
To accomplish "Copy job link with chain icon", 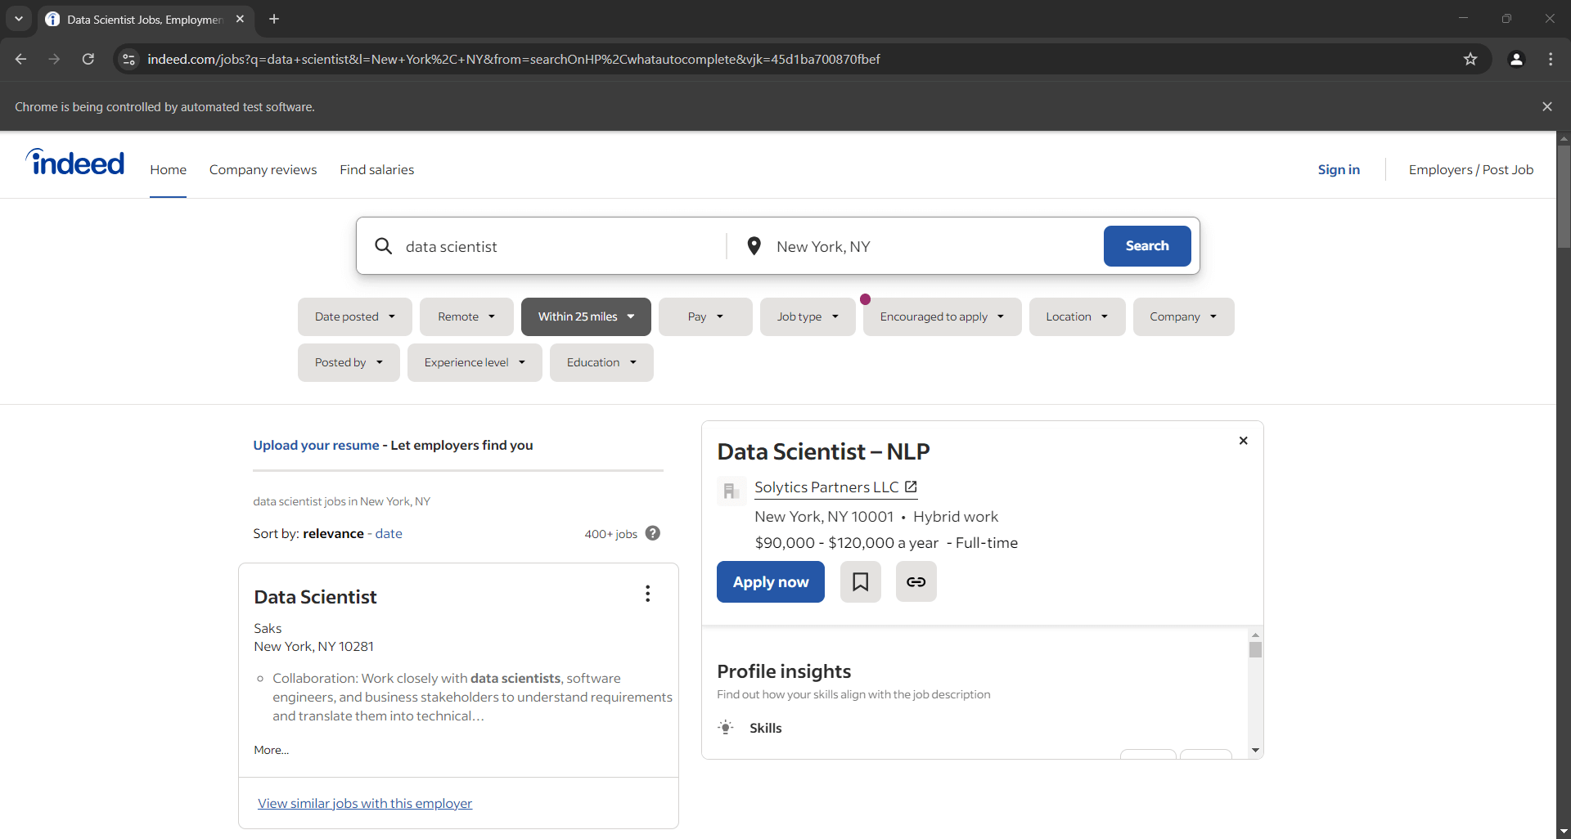I will pos(916,581).
